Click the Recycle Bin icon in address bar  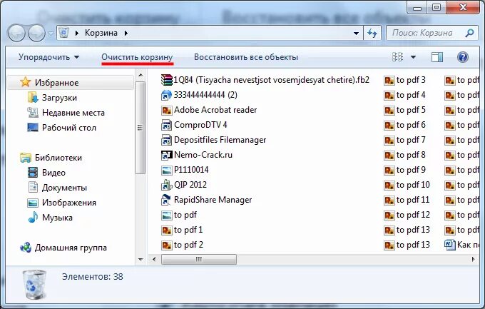pyautogui.click(x=64, y=33)
